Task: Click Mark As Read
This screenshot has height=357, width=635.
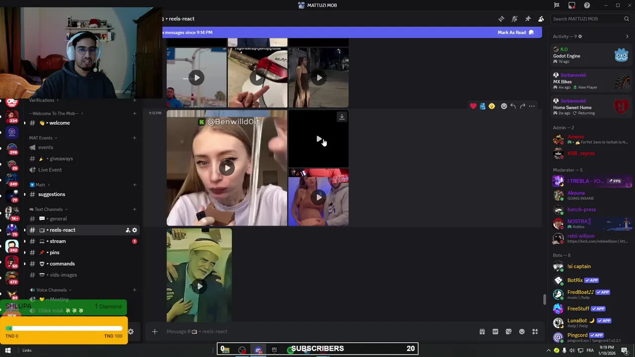Action: [x=515, y=32]
